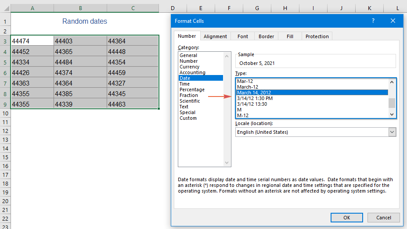This screenshot has height=229, width=407.
Task: Click column C header
Action: coord(133,8)
